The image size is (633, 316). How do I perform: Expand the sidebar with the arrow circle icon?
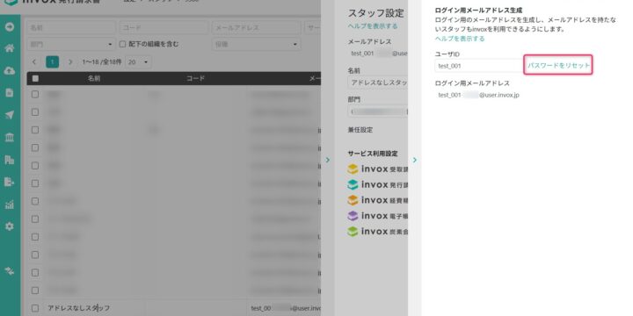tap(10, 27)
